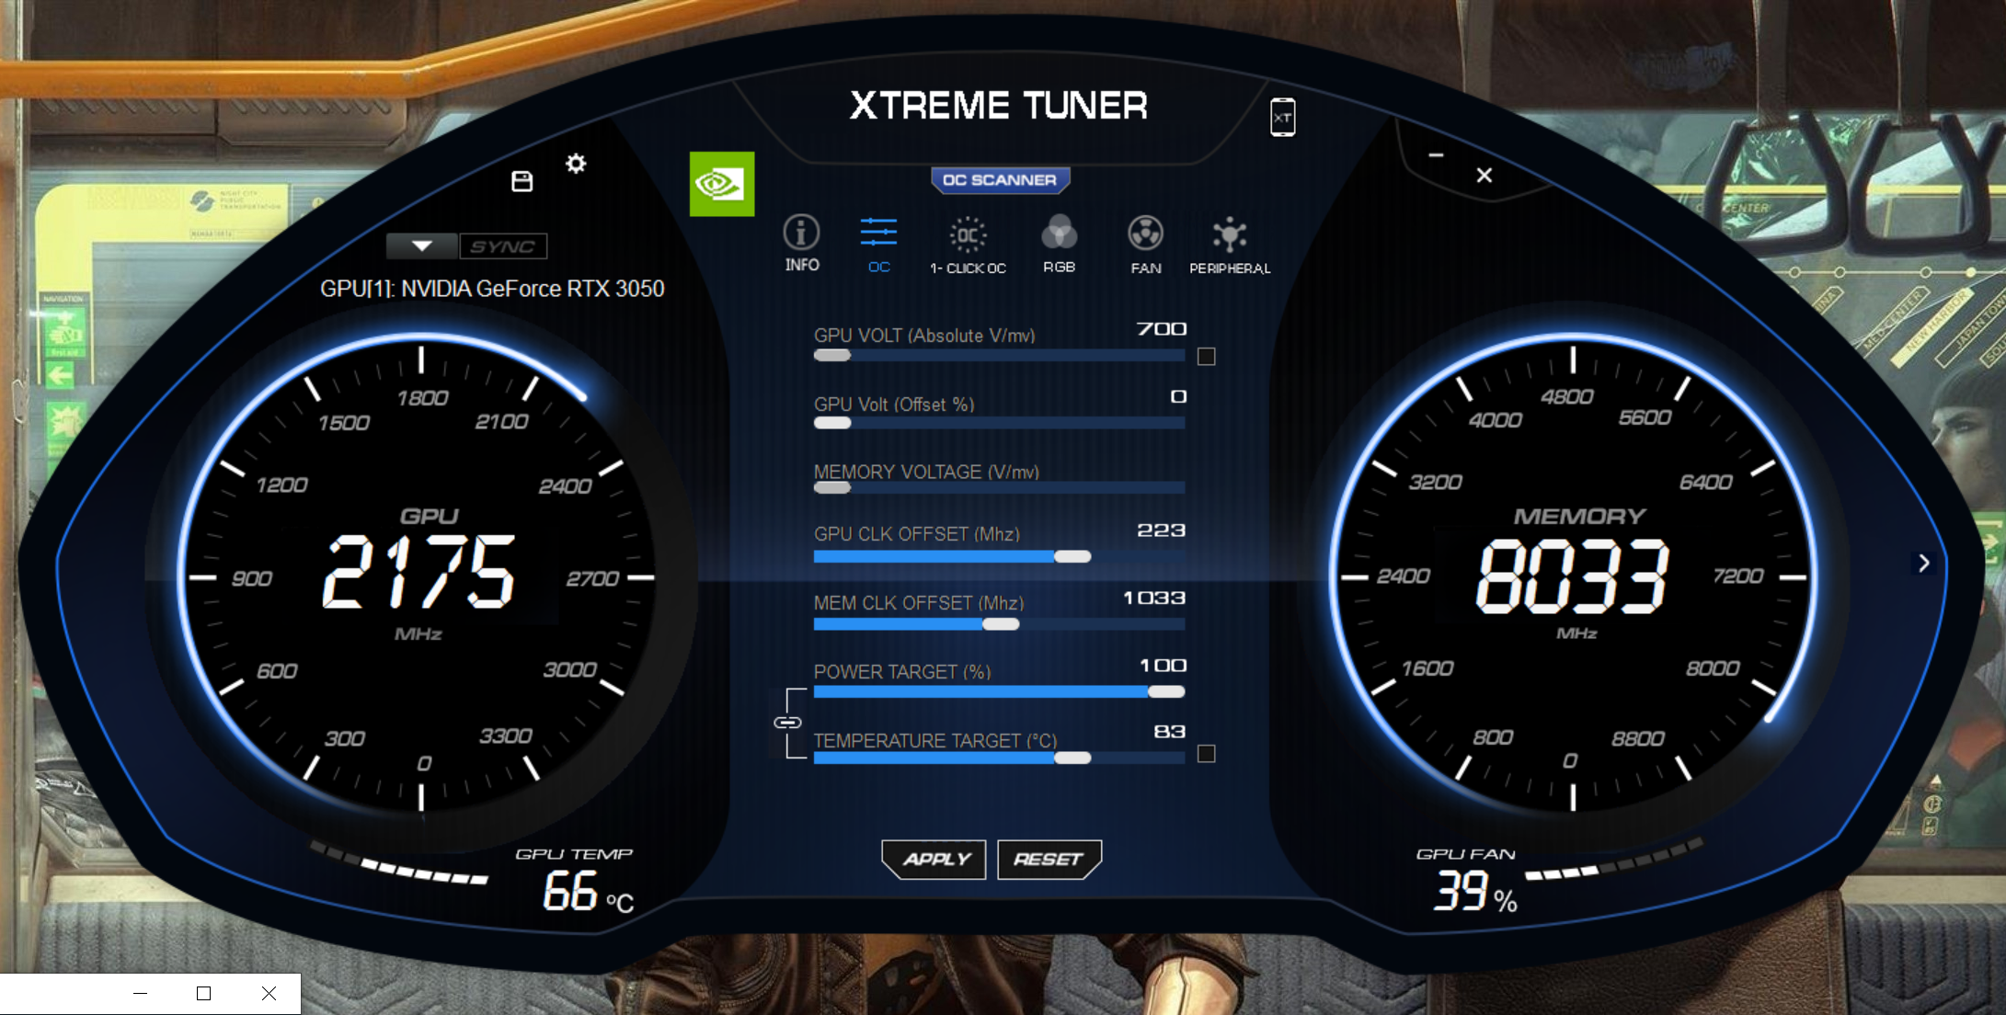Open the INFO tab

[801, 244]
